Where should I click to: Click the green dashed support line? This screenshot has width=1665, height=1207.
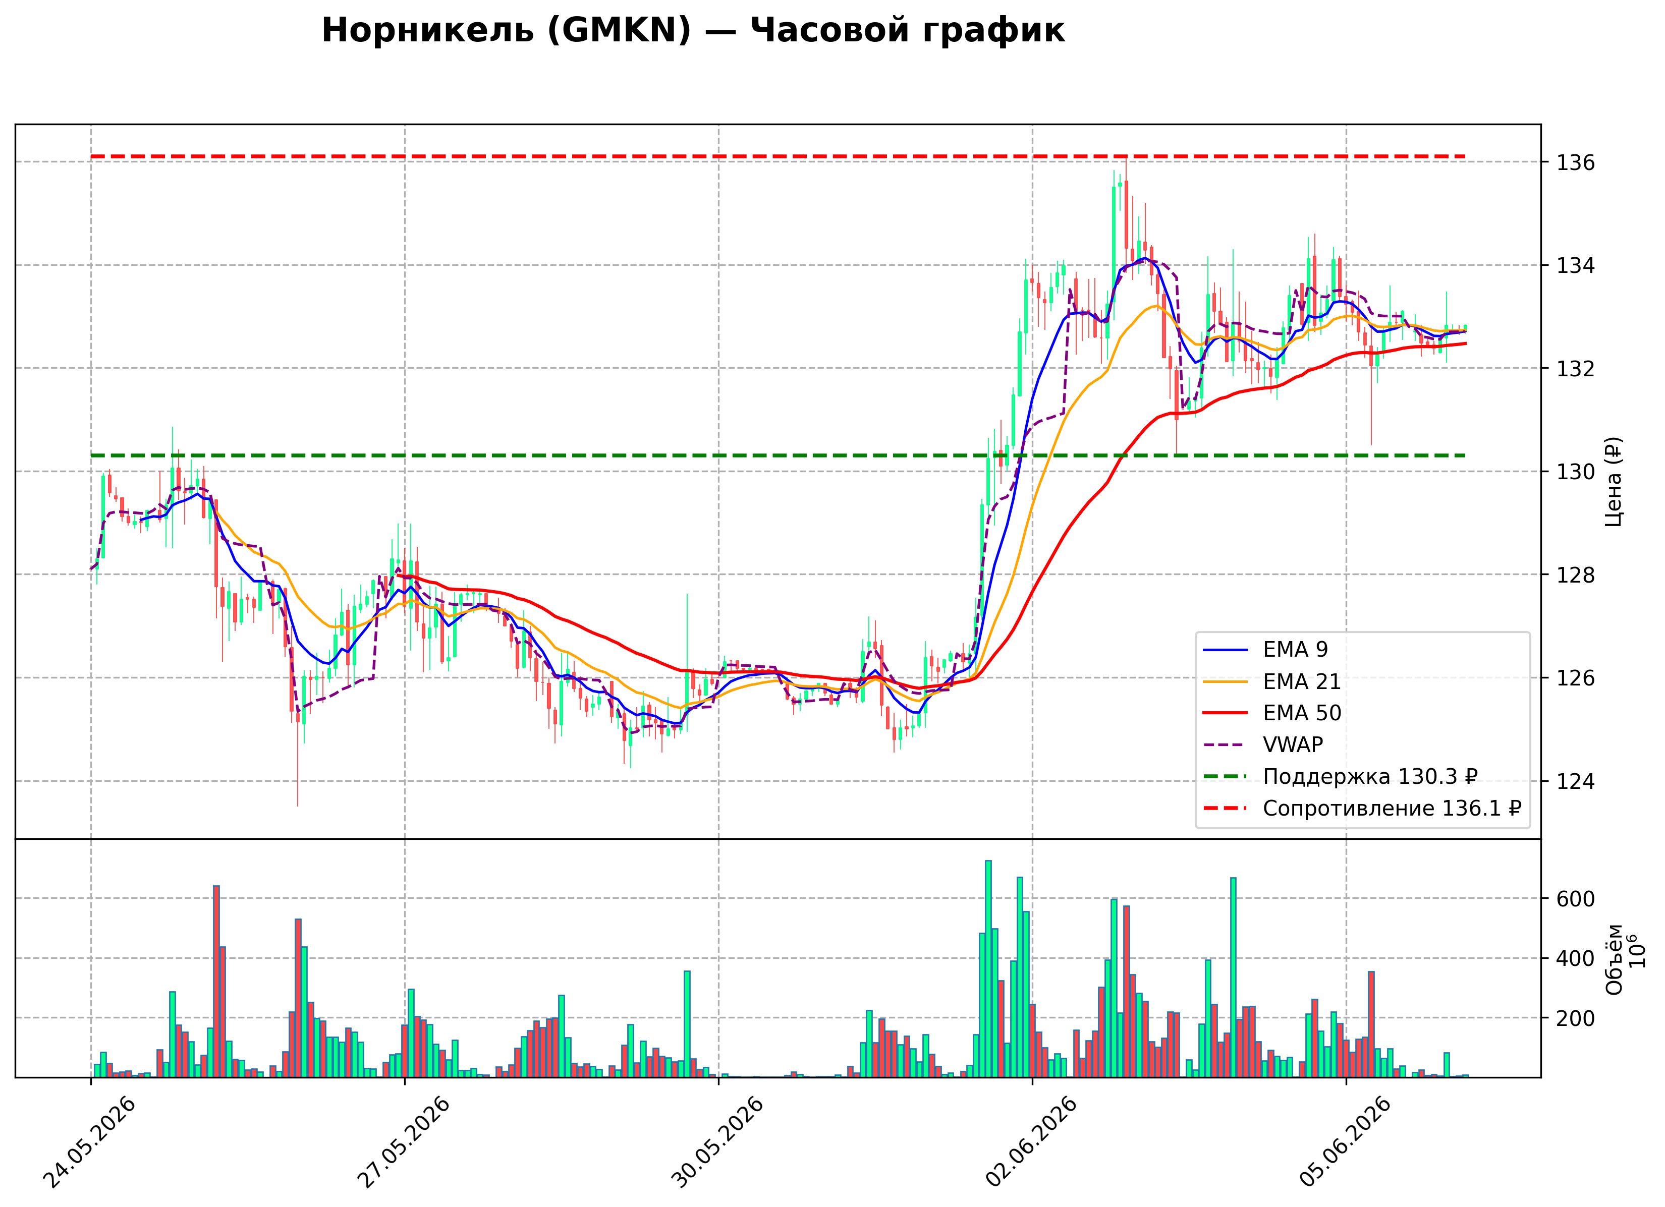coord(778,455)
